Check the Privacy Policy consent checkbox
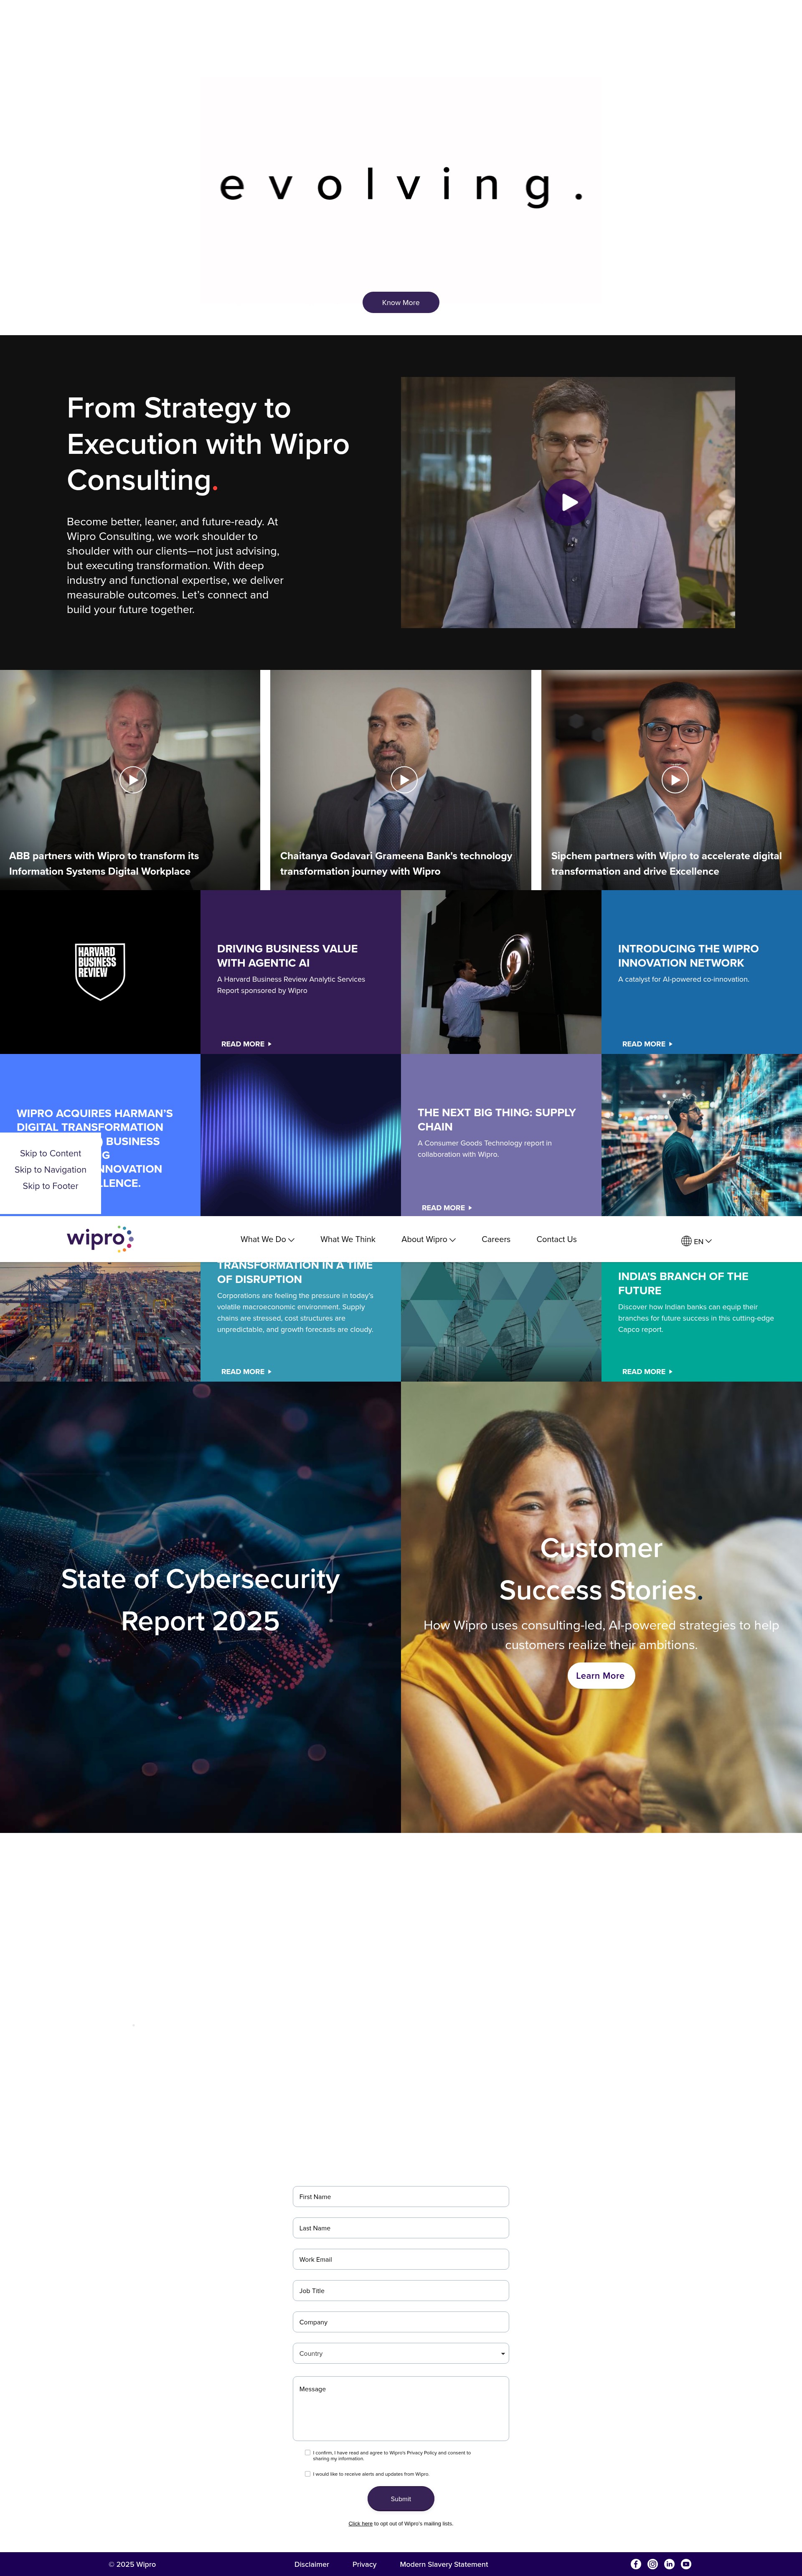802x2576 pixels. pyautogui.click(x=308, y=2452)
